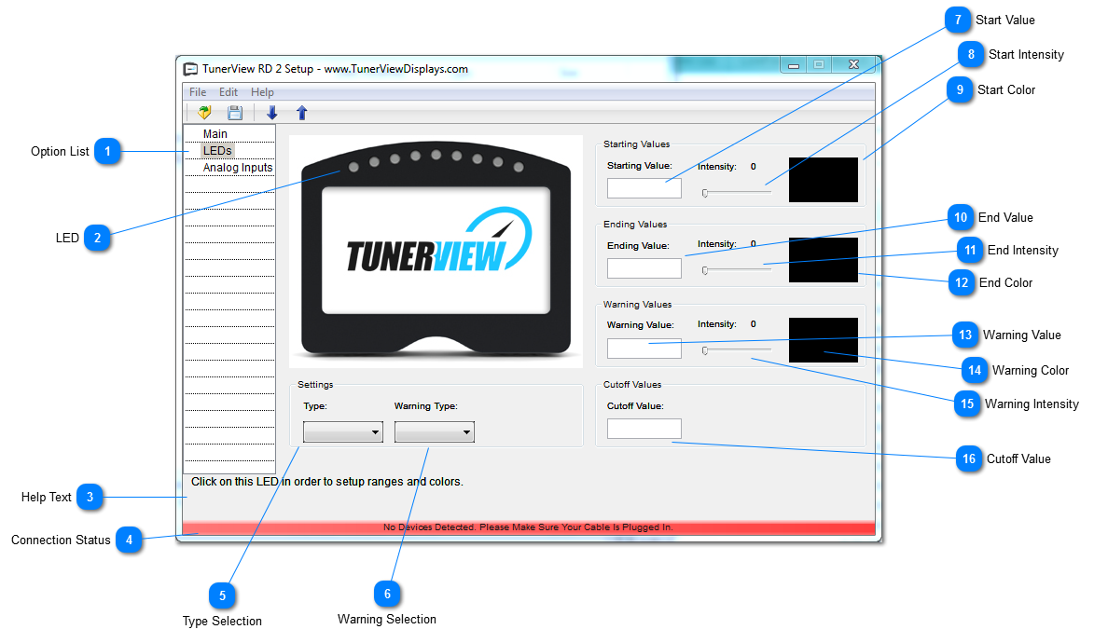
Task: Open the Edit menu
Action: tap(228, 92)
